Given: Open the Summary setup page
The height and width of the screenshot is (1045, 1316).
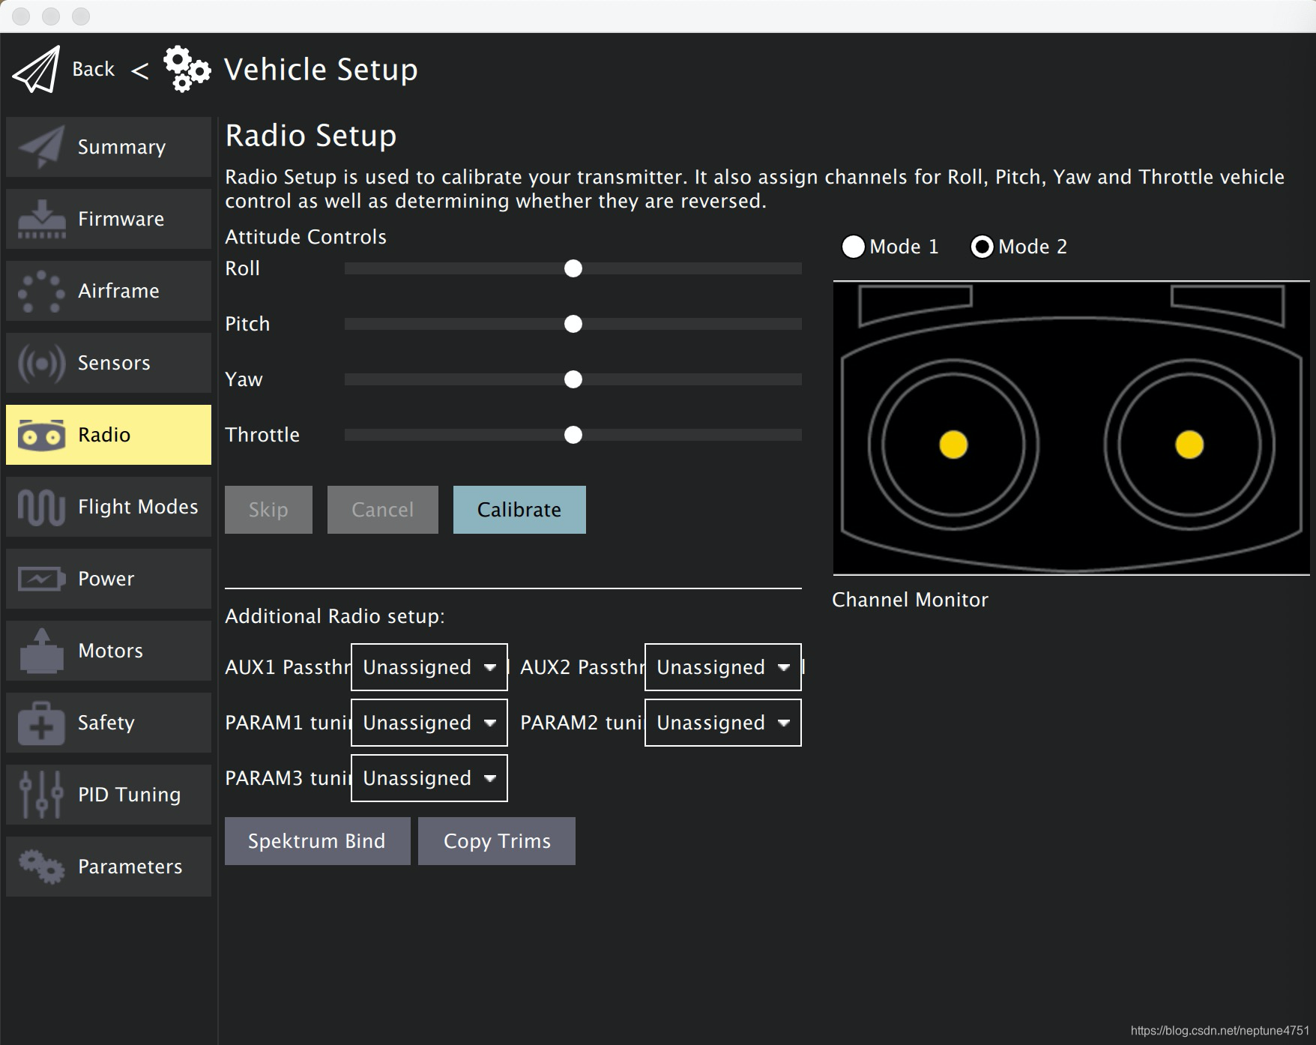Looking at the screenshot, I should coord(109,147).
